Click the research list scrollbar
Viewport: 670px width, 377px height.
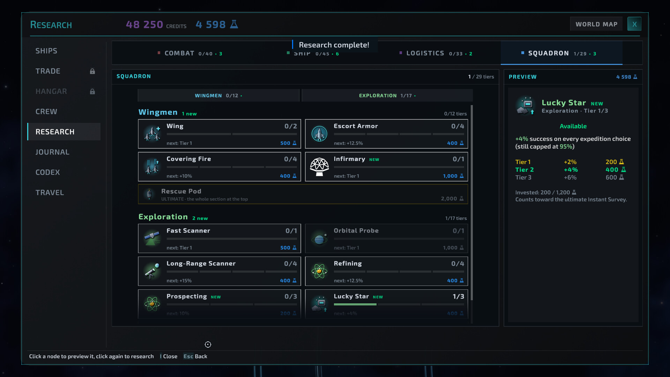(x=472, y=202)
